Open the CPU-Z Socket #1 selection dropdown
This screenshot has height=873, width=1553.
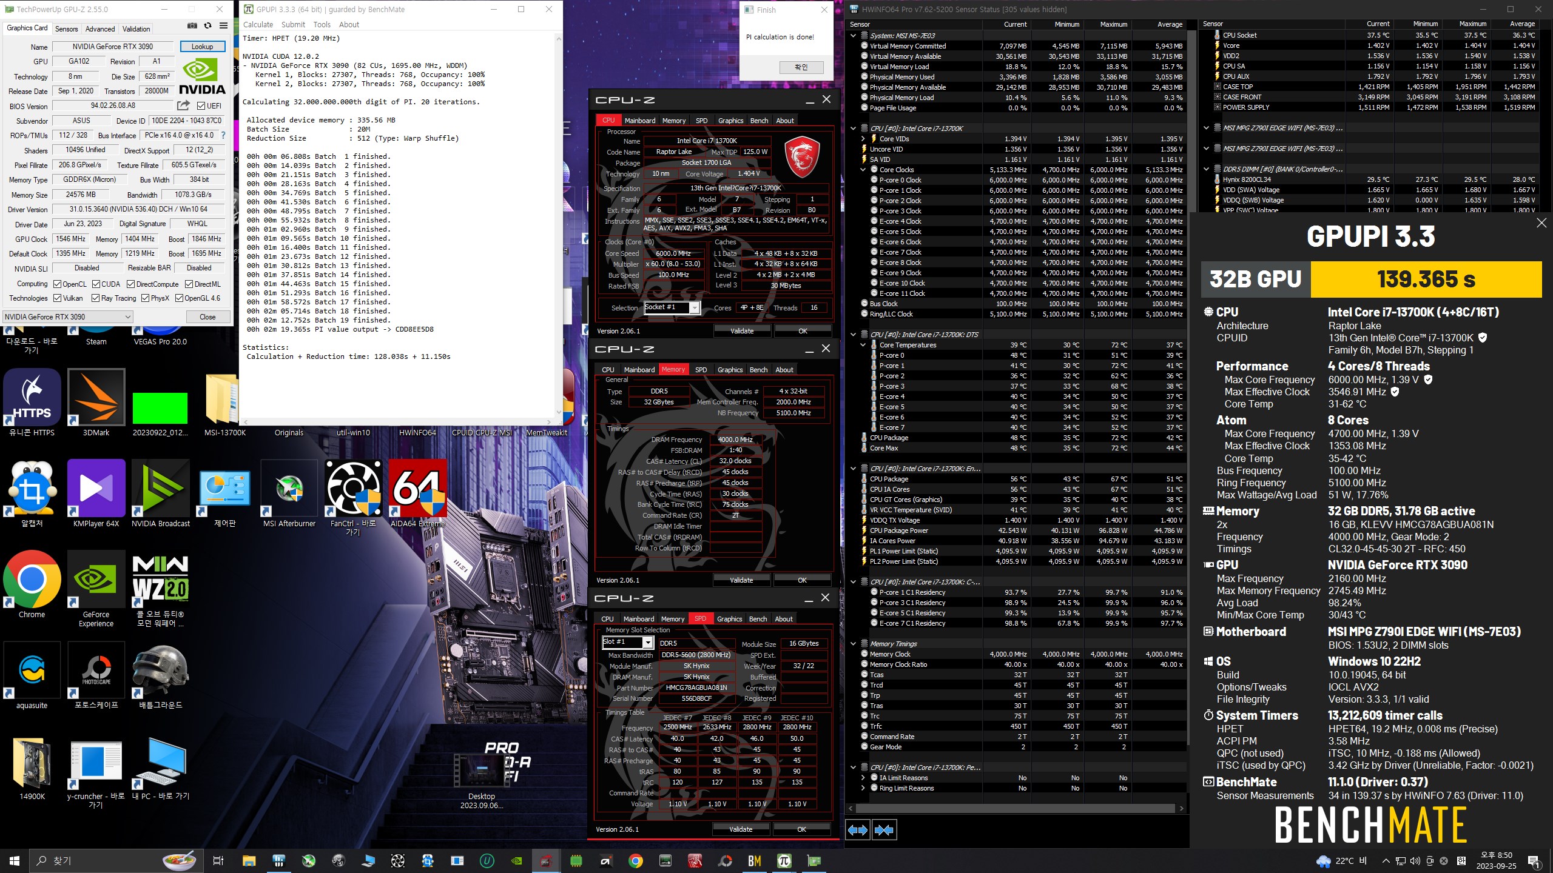point(672,308)
